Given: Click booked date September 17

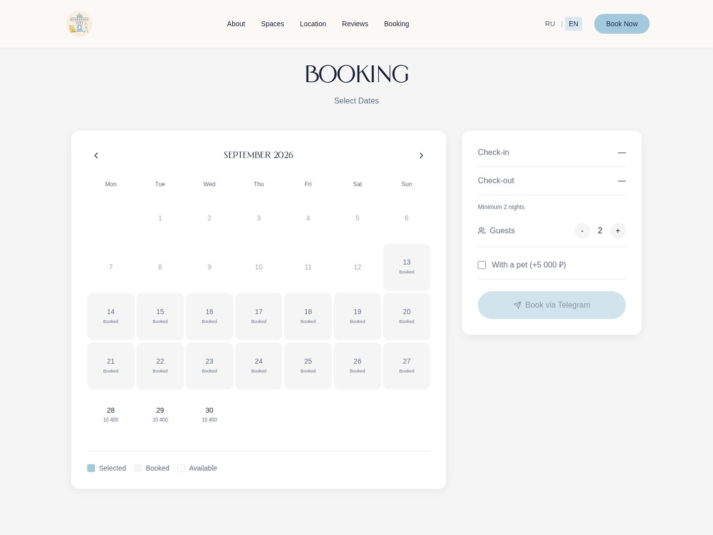Looking at the screenshot, I should [x=258, y=317].
